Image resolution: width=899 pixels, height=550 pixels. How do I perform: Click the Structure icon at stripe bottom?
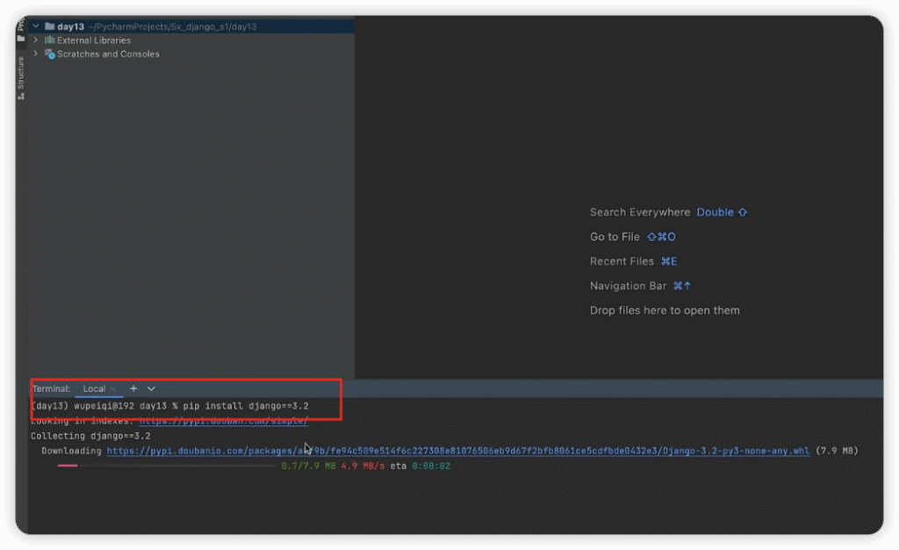click(21, 95)
